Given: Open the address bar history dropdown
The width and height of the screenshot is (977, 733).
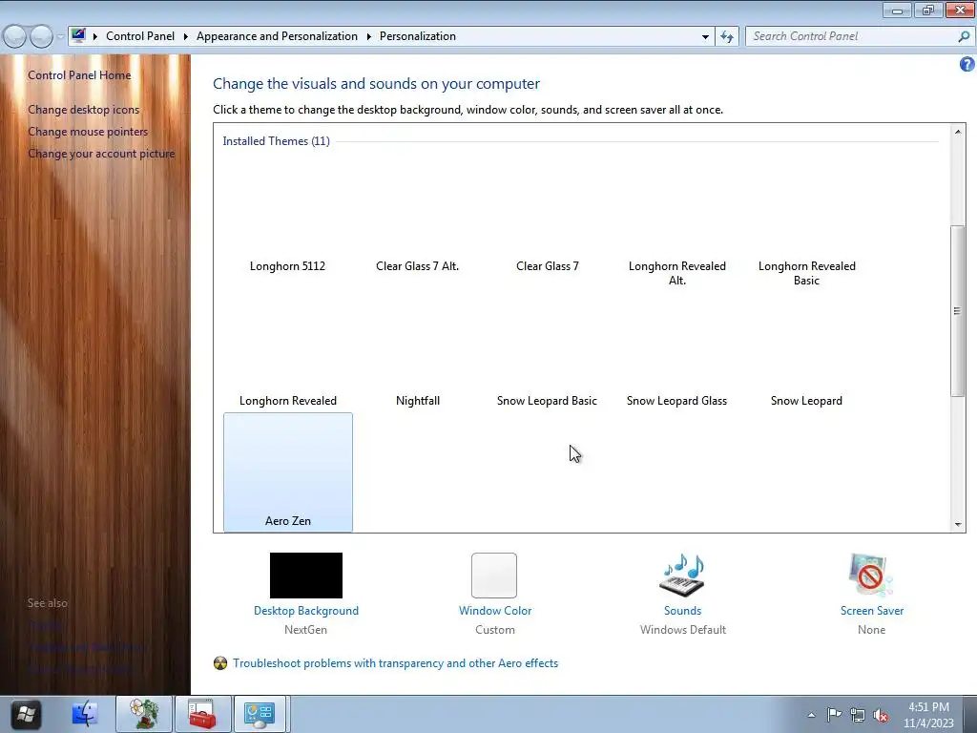Looking at the screenshot, I should coord(705,37).
